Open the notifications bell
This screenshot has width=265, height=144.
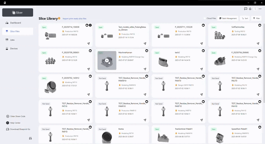coord(250,9)
